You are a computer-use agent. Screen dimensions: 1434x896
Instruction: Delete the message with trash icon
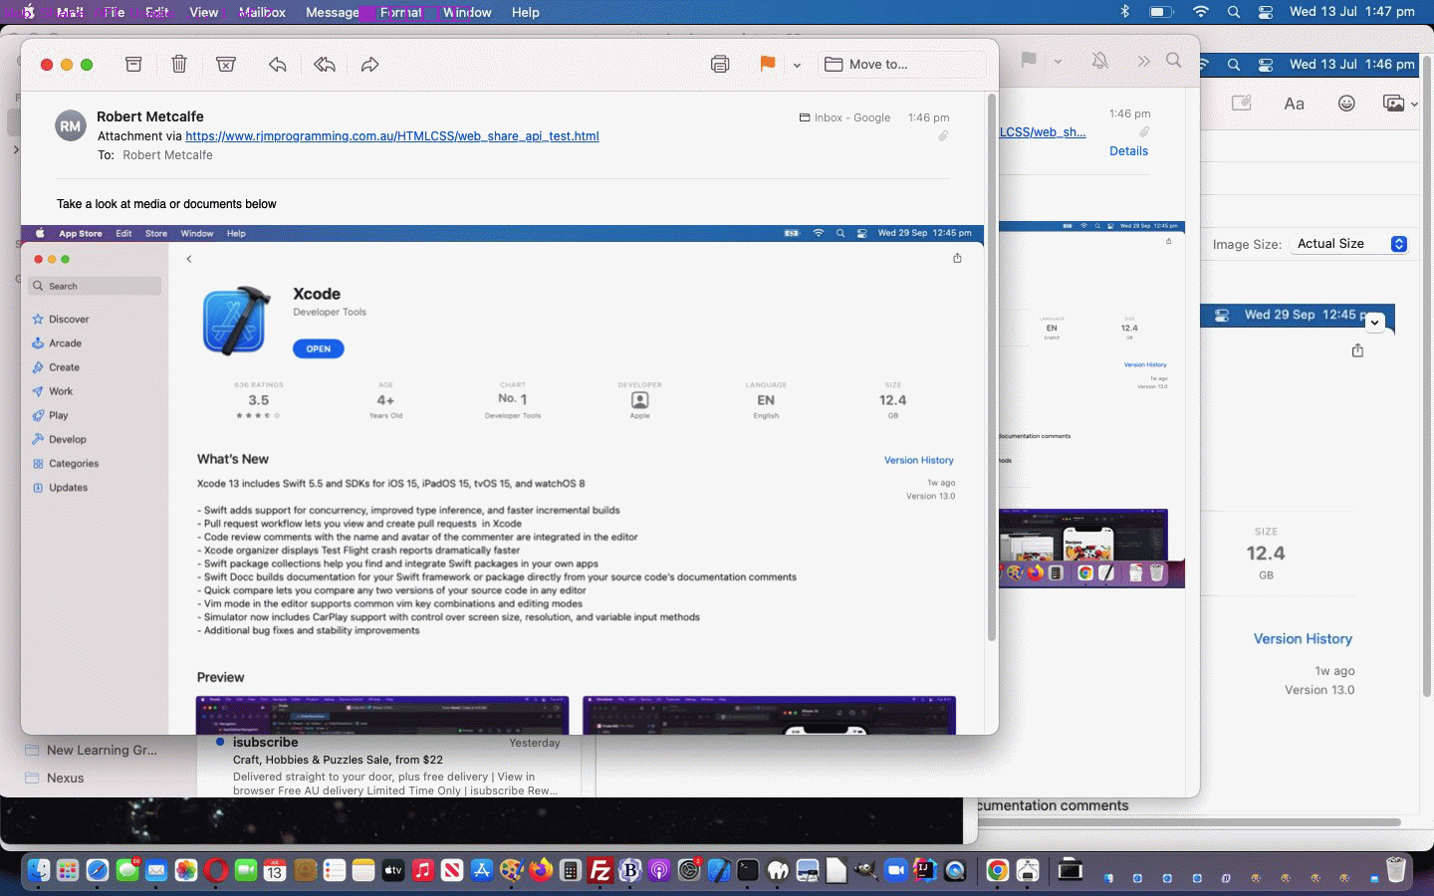click(x=179, y=64)
